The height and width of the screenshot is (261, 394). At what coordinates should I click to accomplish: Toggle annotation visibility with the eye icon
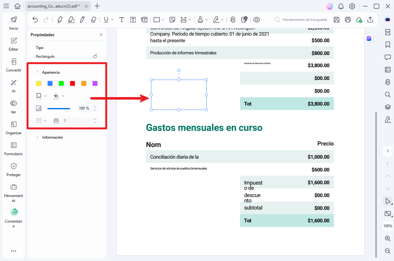257,19
